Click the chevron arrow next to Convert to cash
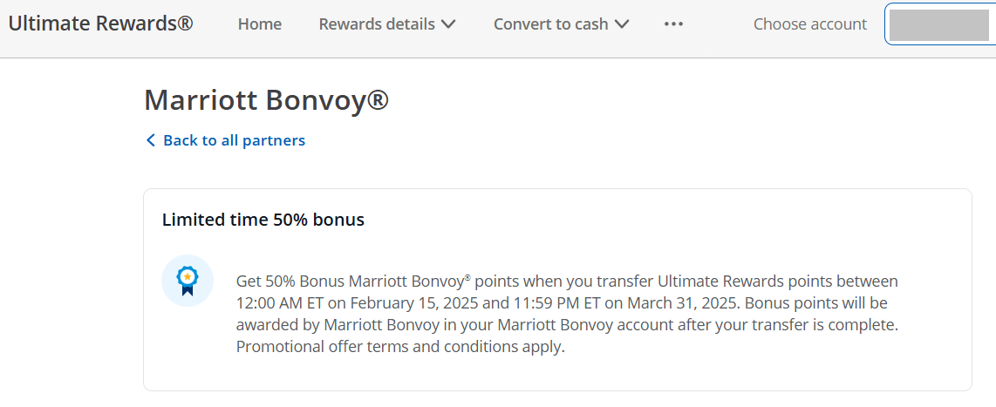This screenshot has width=996, height=407. tap(622, 24)
